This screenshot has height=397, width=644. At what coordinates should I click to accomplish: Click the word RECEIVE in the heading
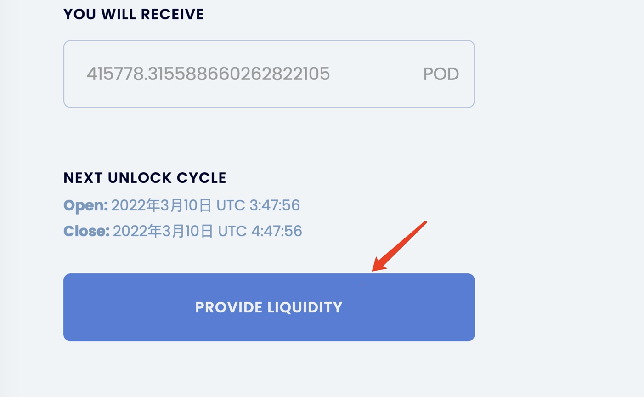click(x=172, y=14)
